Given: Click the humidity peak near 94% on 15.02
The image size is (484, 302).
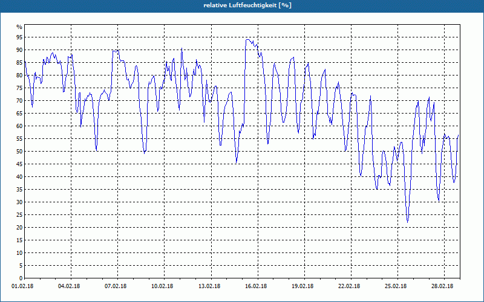Looking at the screenshot, I should click(x=247, y=39).
